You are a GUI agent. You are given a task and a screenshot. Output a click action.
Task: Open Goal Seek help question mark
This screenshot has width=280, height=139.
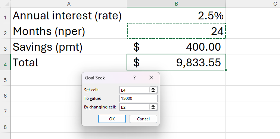tap(134, 78)
